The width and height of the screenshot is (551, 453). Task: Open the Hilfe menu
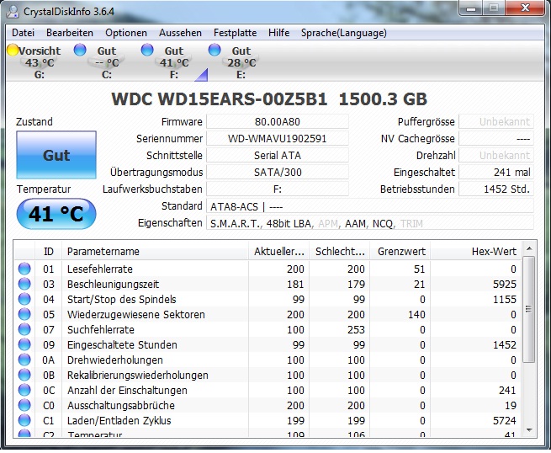[x=279, y=33]
